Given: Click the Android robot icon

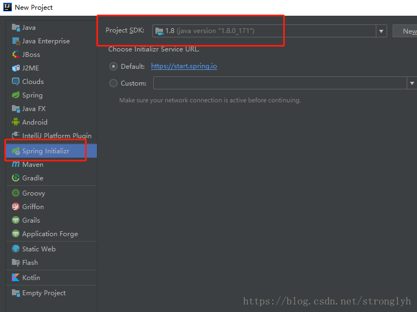Looking at the screenshot, I should tap(16, 122).
